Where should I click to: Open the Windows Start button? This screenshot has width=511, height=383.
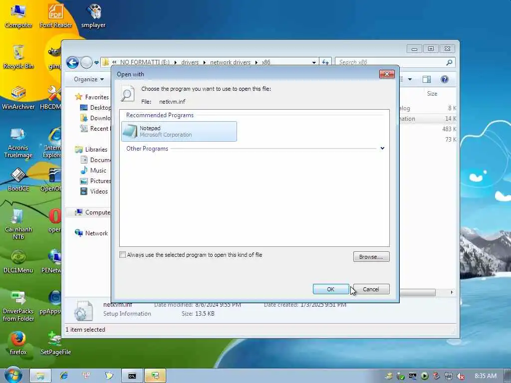(13, 375)
